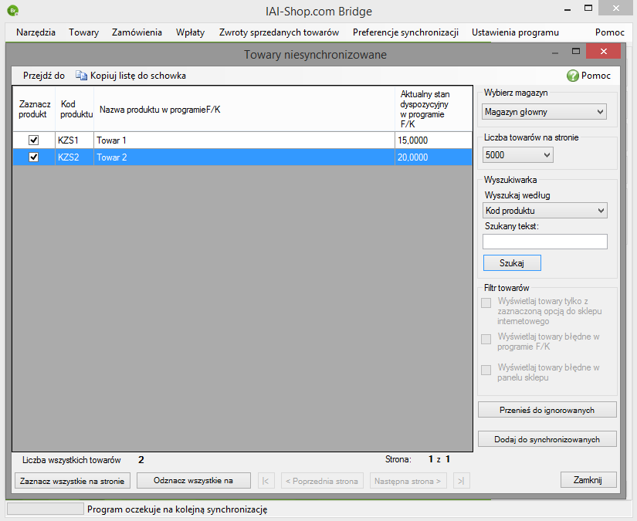Screen dimensions: 637x521
Task: Click the Kopiuj listę do schowka icon
Action: 81,76
